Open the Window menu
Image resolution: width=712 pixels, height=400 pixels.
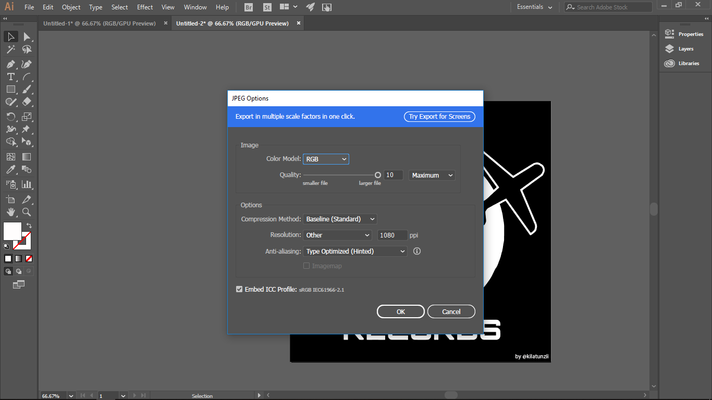tap(195, 7)
